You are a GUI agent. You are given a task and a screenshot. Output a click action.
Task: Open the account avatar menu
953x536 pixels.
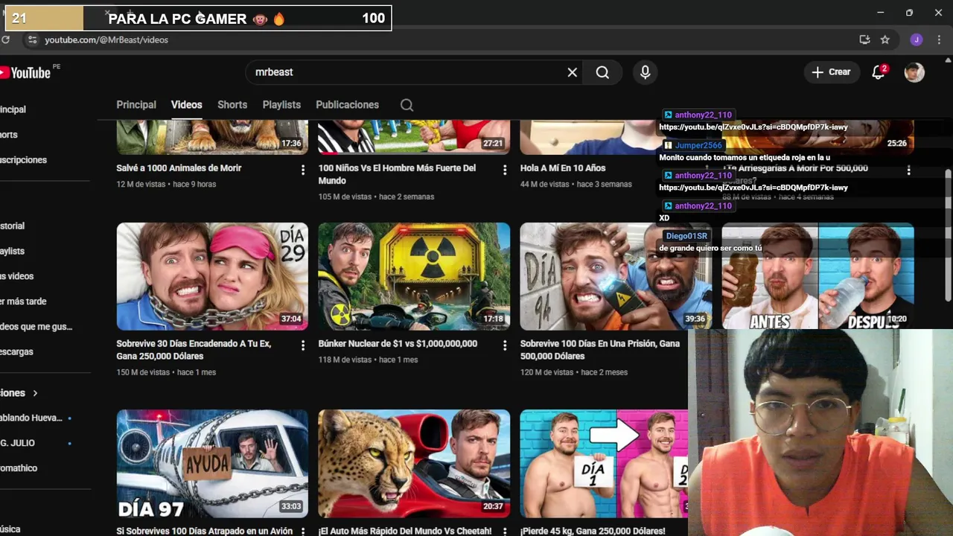(914, 72)
